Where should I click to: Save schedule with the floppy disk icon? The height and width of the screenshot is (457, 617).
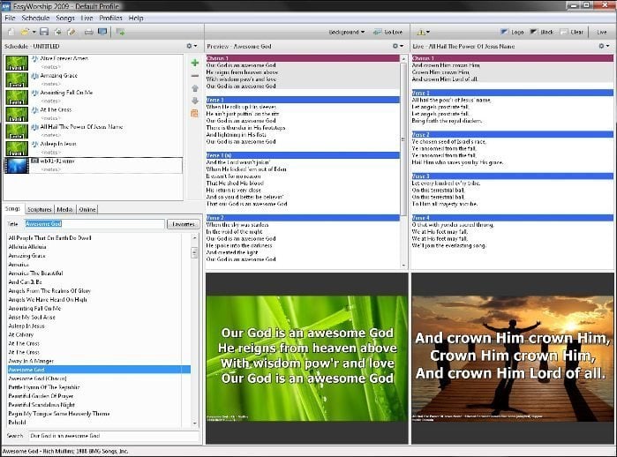coord(44,32)
